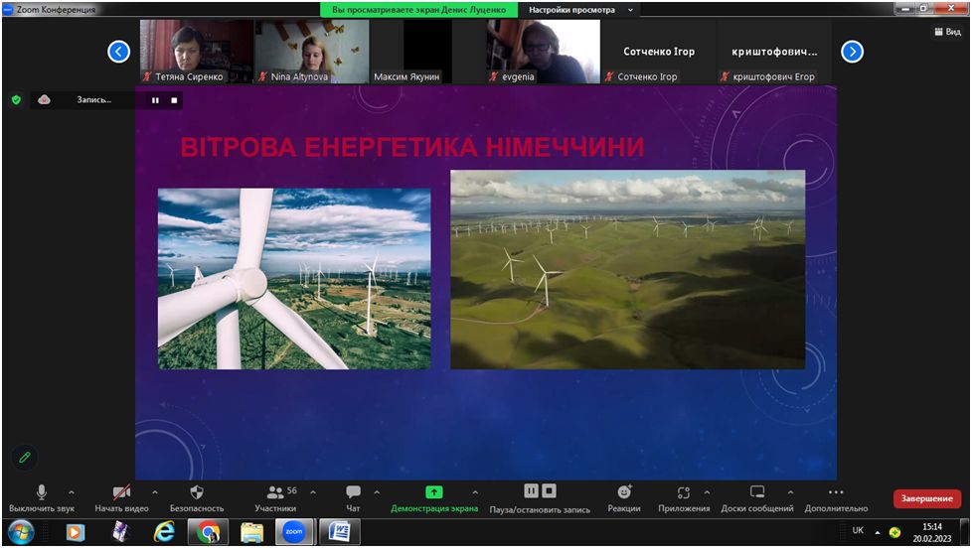
Task: Open Дополнительно more options menu
Action: (836, 497)
